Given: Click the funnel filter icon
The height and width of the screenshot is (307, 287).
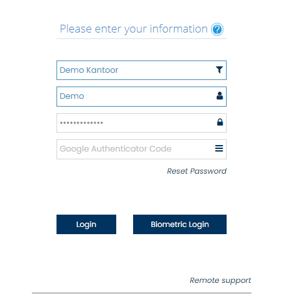Looking at the screenshot, I should click(219, 70).
